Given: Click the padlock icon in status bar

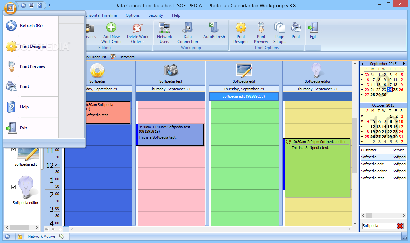Looking at the screenshot, I should point(20,236).
